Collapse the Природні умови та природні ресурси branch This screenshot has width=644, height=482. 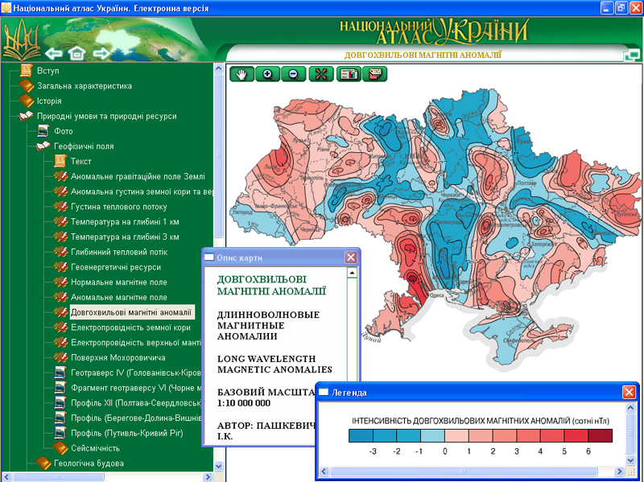click(27, 116)
